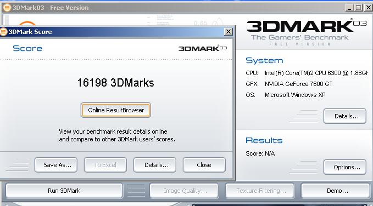
Task: Maximize the 3DMark03 main window
Action: tap(359, 8)
